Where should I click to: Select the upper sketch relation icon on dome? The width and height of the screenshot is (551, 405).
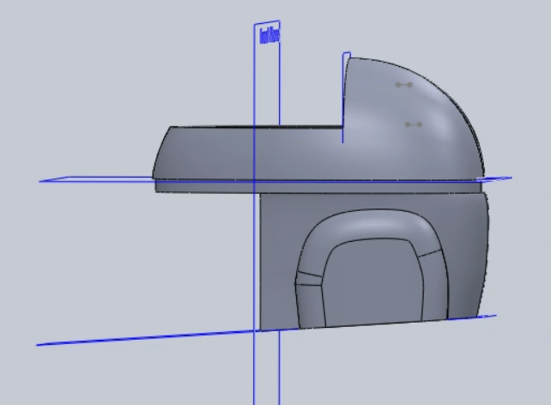(403, 85)
